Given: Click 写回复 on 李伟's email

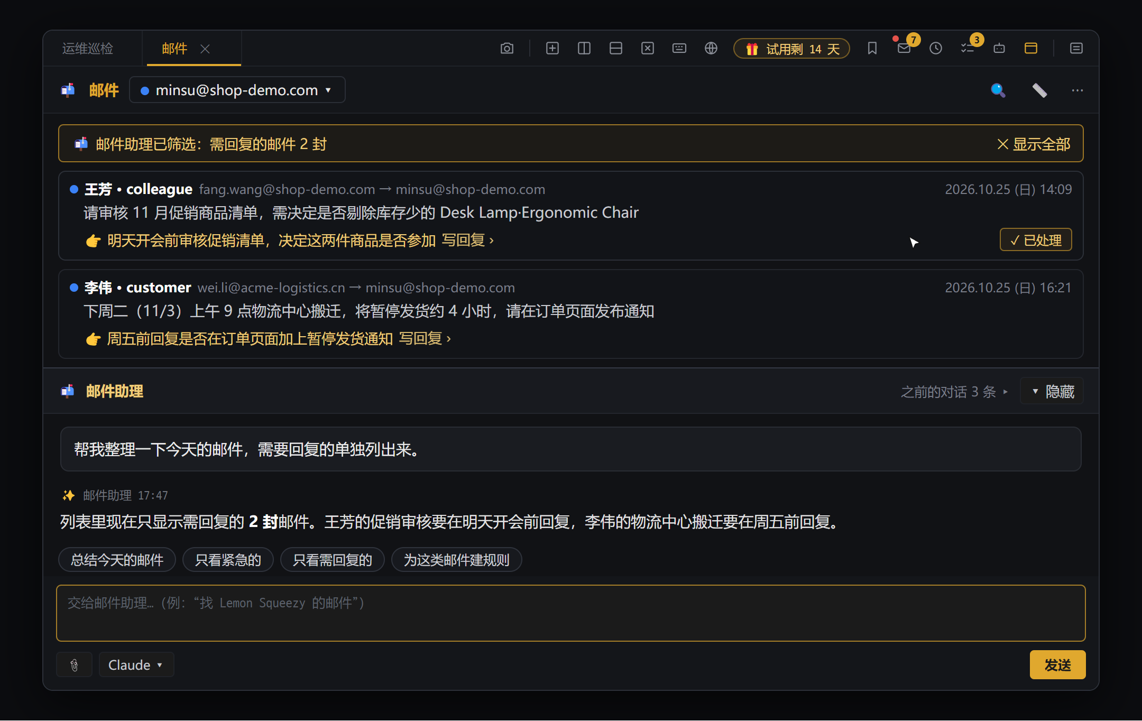Looking at the screenshot, I should 425,338.
